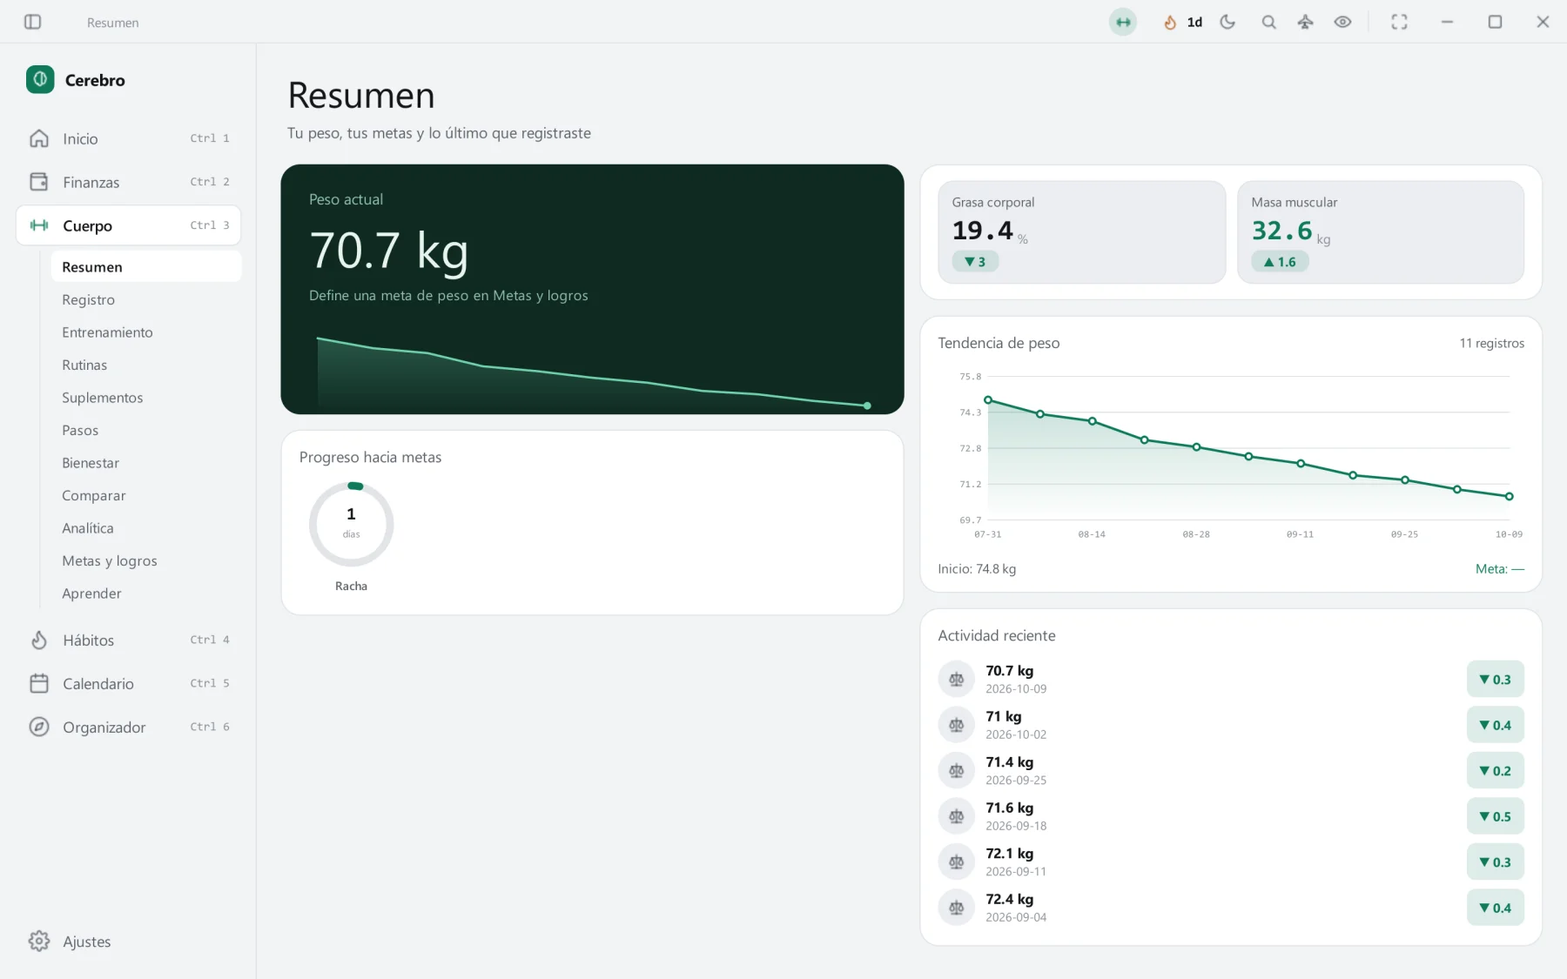Go to Inicio home section
Screen dimensions: 1567x979
(x=128, y=138)
